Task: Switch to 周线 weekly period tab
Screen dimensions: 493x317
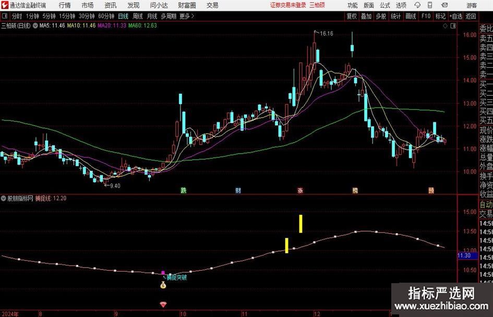Action: click(137, 16)
